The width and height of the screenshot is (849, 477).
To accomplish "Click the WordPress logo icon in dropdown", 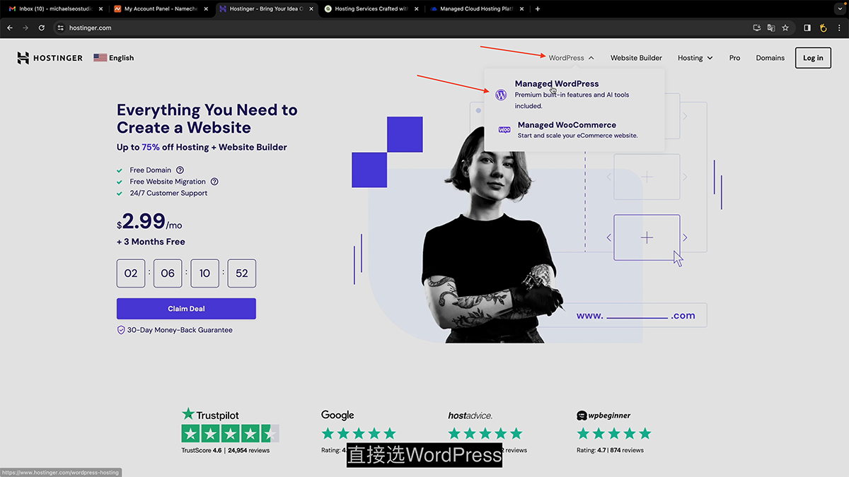I will [x=501, y=95].
